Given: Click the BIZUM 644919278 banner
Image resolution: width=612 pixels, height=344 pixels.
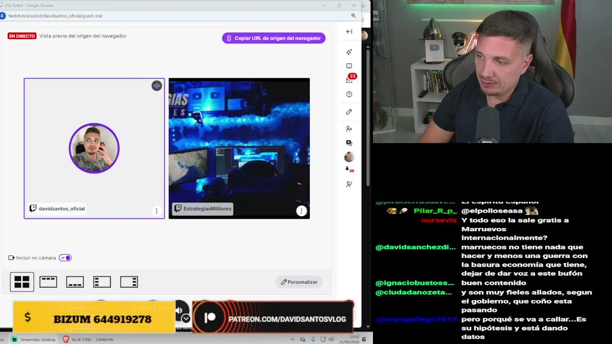Looking at the screenshot, I should 94,317.
